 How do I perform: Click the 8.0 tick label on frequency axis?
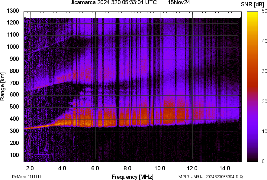(x=127, y=168)
